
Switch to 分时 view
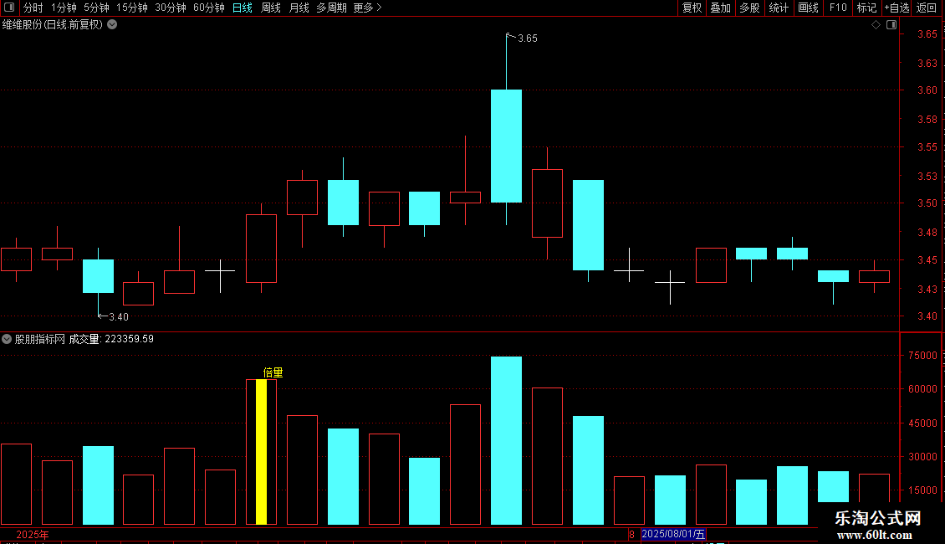pyautogui.click(x=33, y=8)
